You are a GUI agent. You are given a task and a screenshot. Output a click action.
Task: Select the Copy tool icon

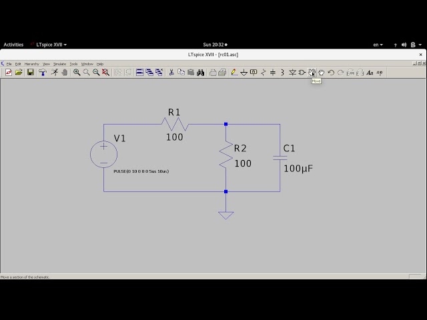[x=181, y=73]
